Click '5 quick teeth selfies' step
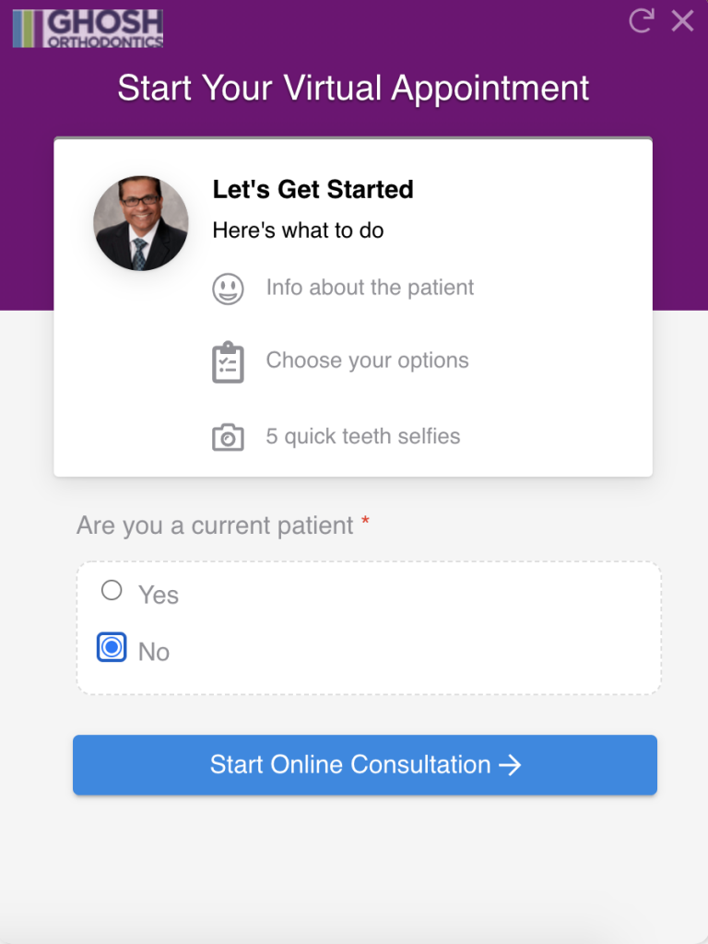708x944 pixels. 363,436
